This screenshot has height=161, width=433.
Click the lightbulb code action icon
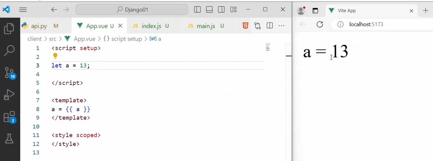[x=55, y=56]
